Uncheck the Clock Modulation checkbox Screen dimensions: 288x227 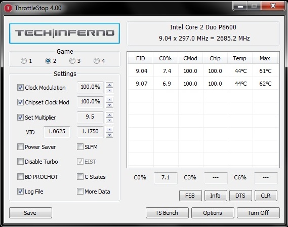coord(20,88)
